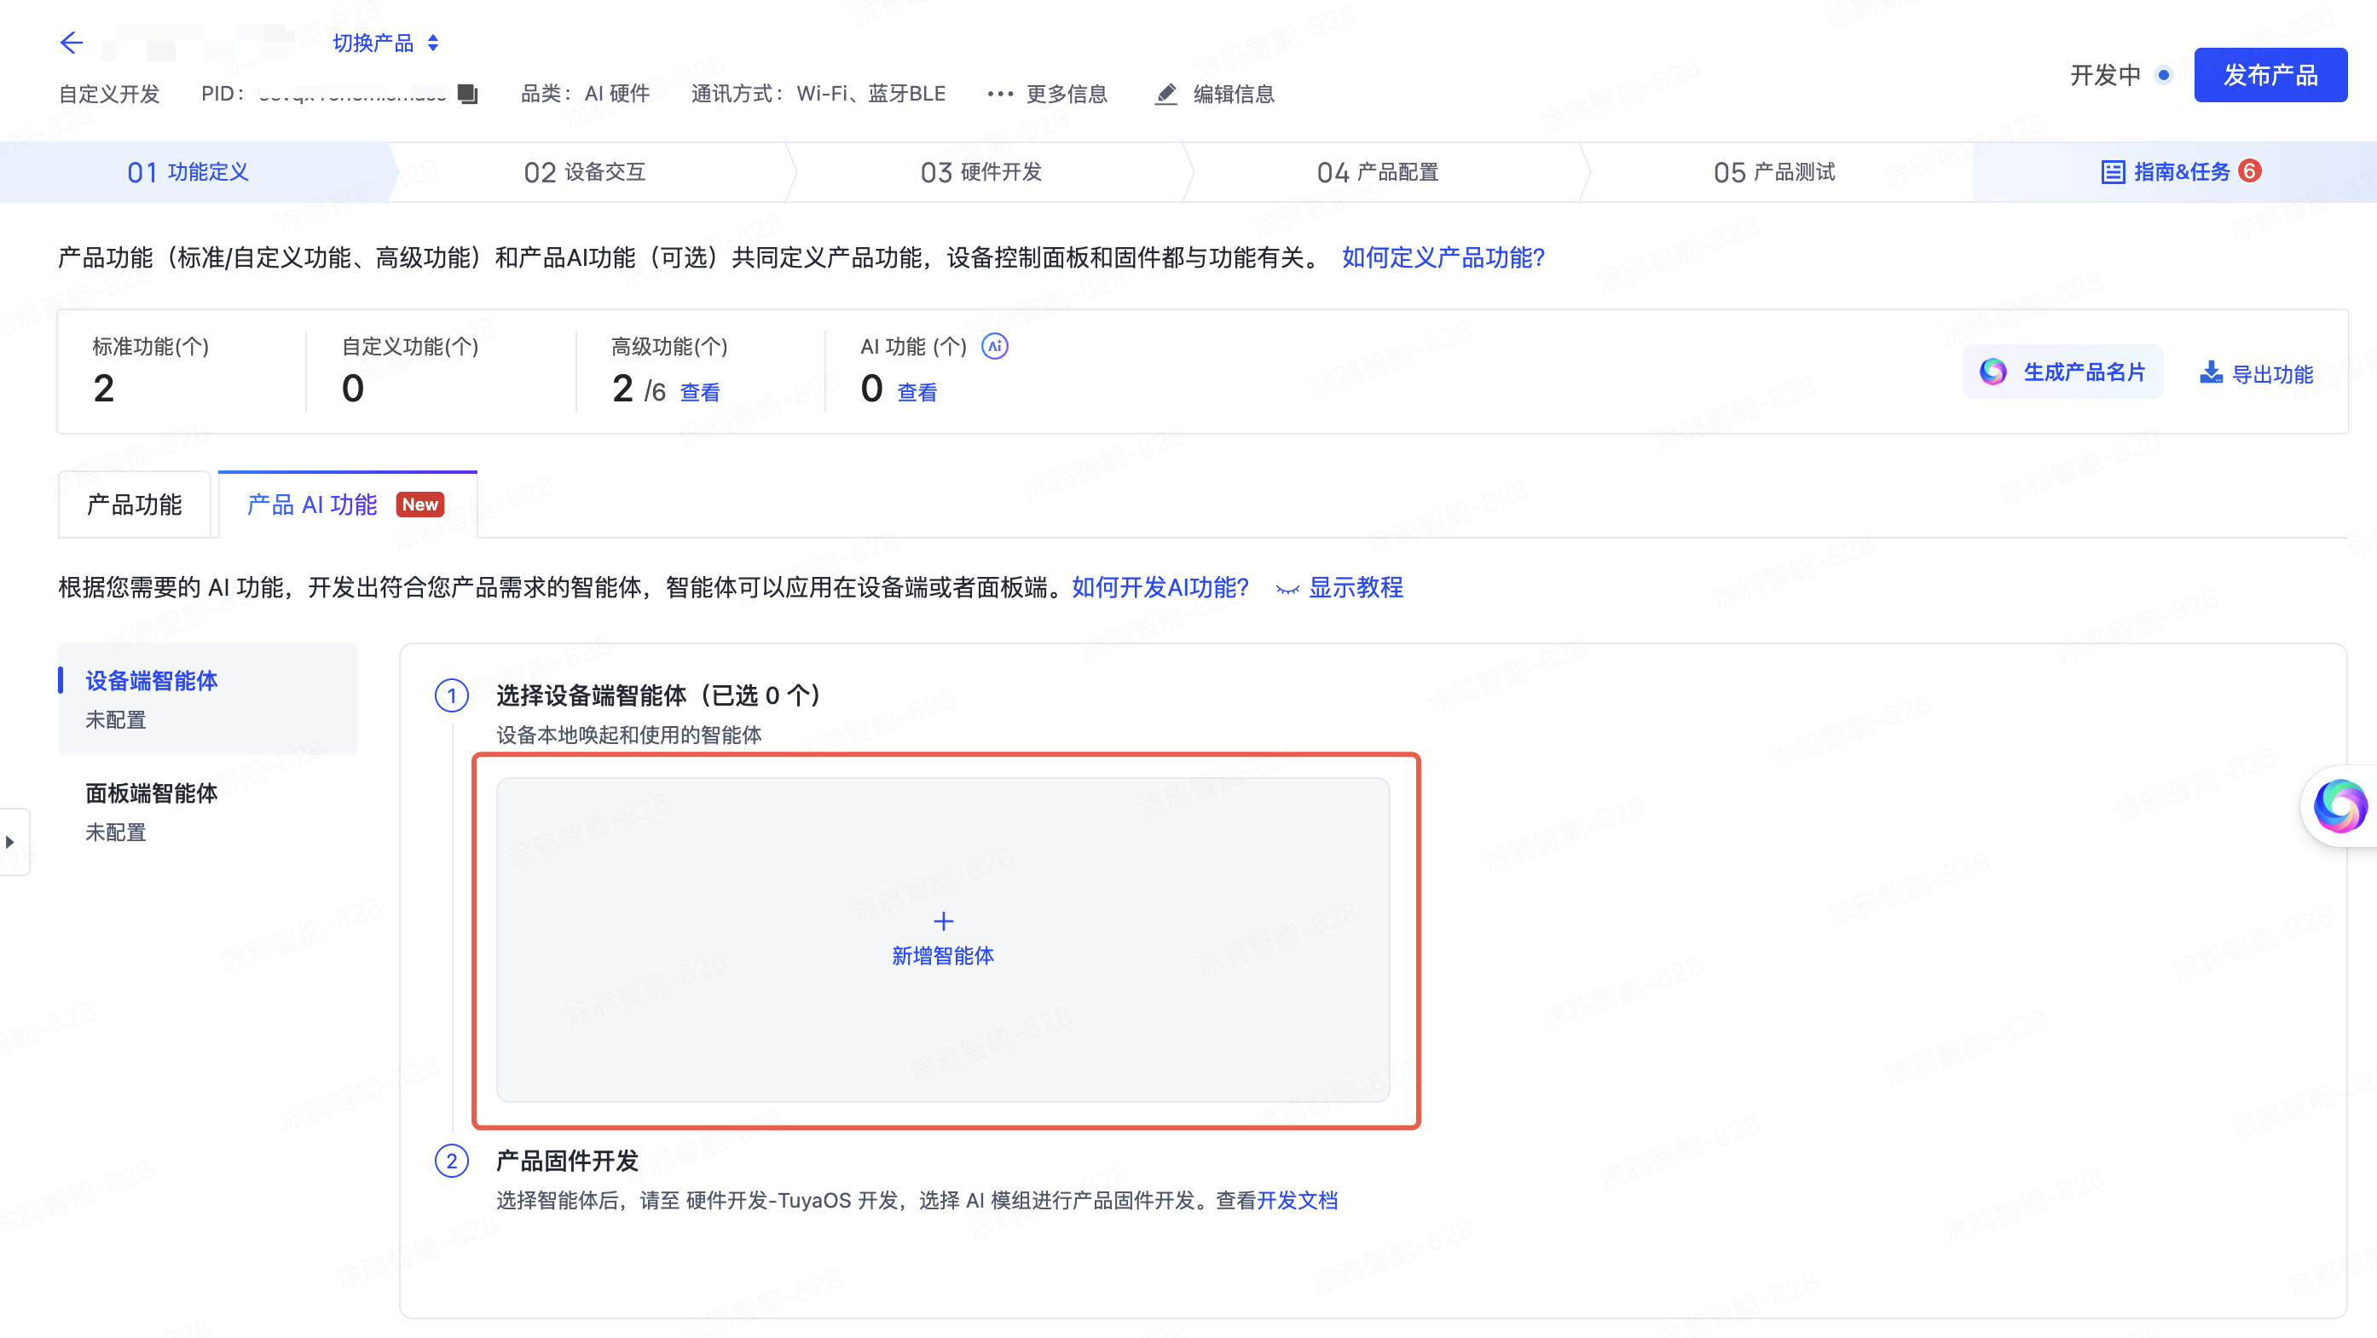Viewport: 2377px width, 1338px height.
Task: Select 面板端智能体 in the side list
Action: pyautogui.click(x=208, y=811)
